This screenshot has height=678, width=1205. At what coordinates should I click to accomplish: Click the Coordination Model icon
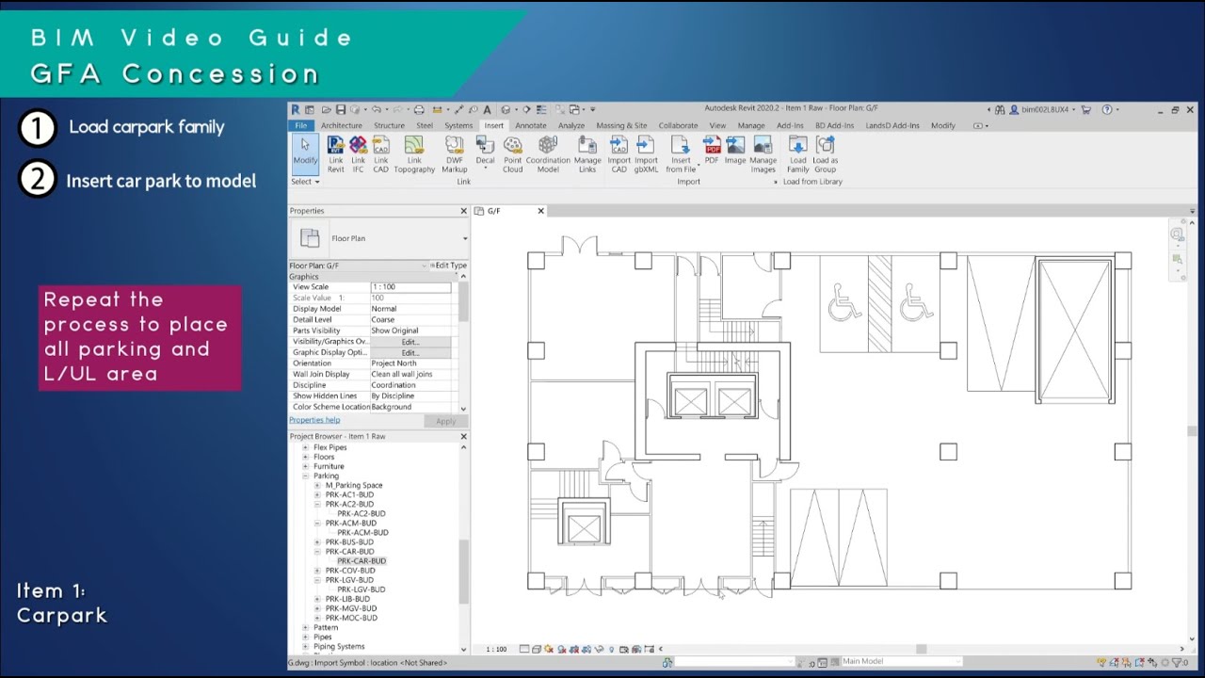548,154
